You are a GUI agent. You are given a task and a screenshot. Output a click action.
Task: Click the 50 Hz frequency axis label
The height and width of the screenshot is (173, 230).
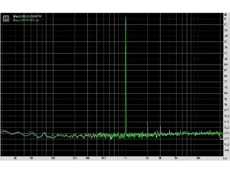tap(31, 158)
